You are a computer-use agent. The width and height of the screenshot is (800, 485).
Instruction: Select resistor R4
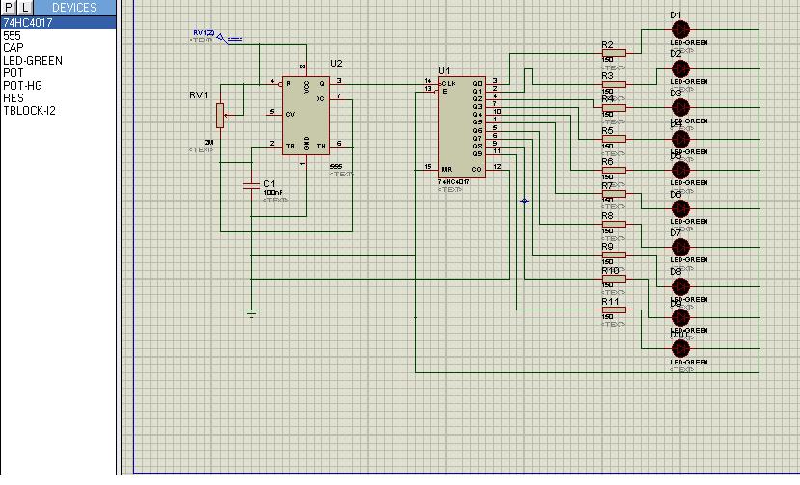pyautogui.click(x=614, y=108)
